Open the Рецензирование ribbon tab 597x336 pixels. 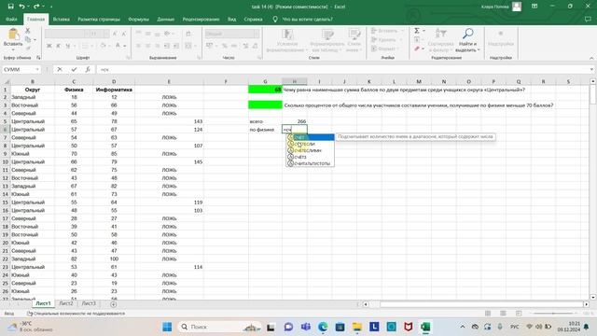click(201, 19)
